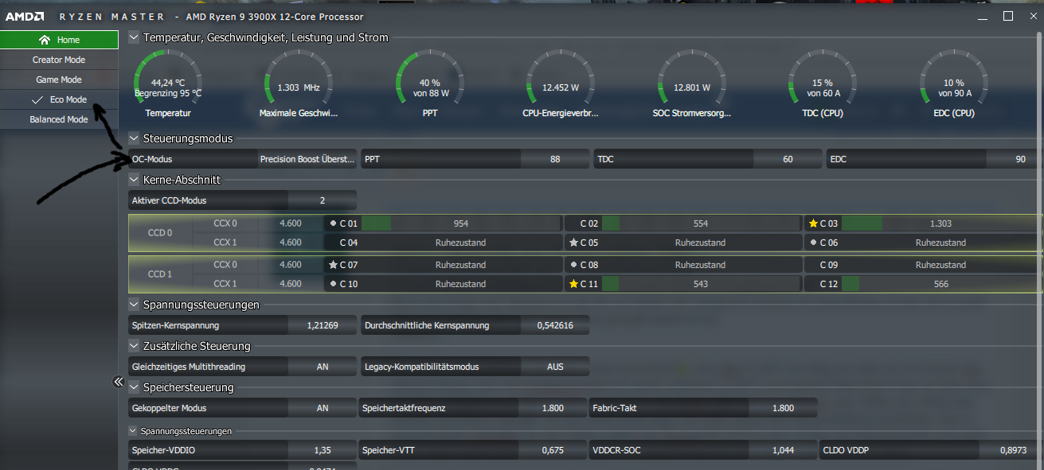This screenshot has height=470, width=1044.
Task: Click dot marker on core C 08
Action: 573,265
